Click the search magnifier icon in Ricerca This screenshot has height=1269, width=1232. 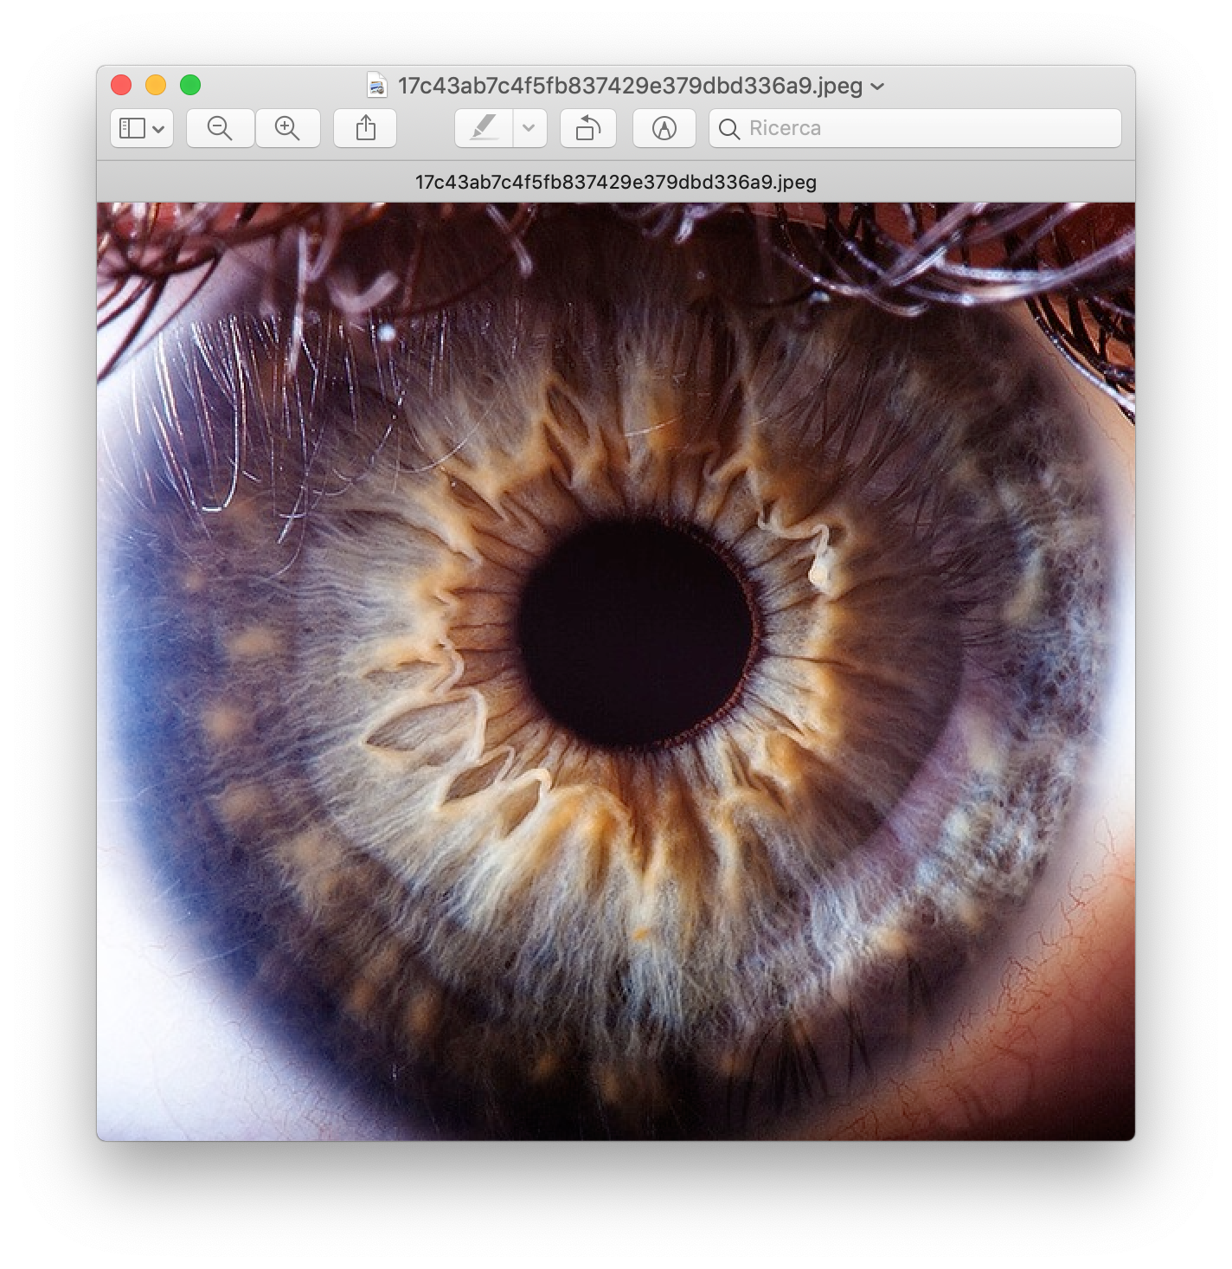pos(729,129)
